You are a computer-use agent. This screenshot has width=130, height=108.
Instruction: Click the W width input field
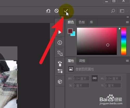[x=81, y=78]
